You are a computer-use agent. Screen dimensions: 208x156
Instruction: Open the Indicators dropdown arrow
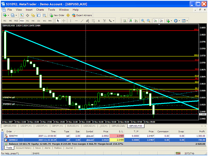click(x=171, y=21)
